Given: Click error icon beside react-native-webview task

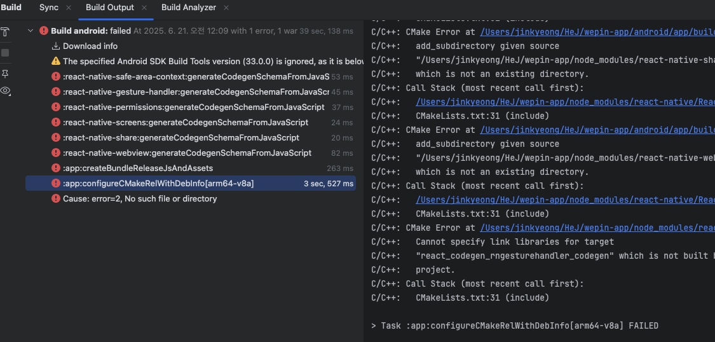Looking at the screenshot, I should [56, 153].
